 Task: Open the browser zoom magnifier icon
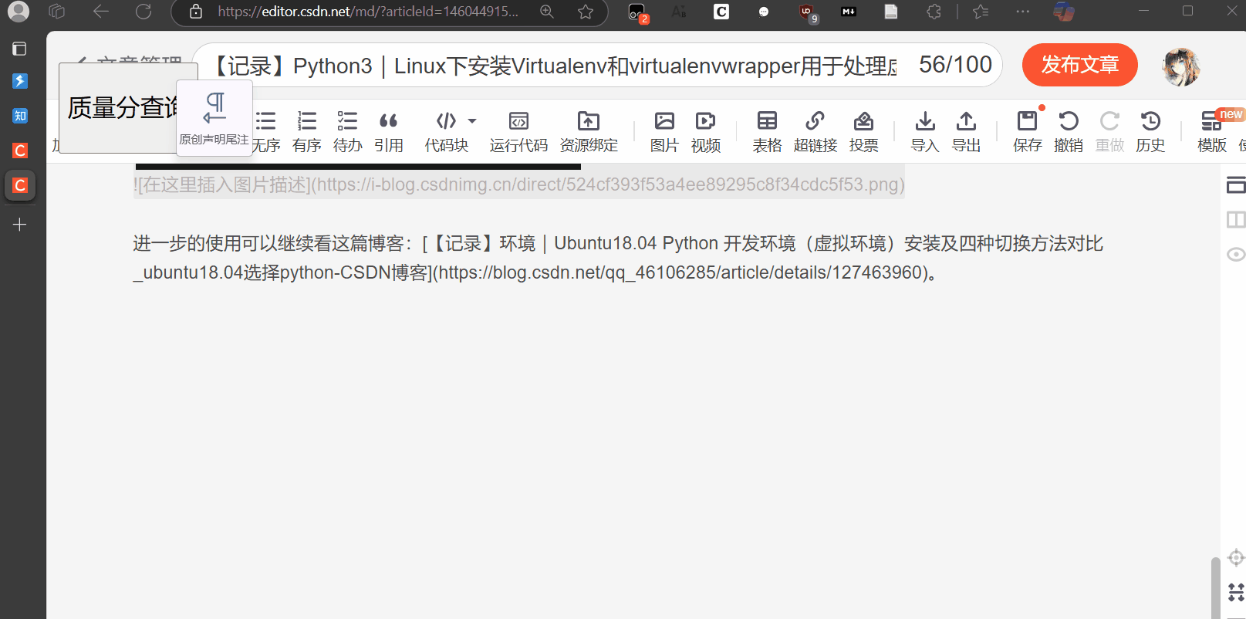(547, 12)
